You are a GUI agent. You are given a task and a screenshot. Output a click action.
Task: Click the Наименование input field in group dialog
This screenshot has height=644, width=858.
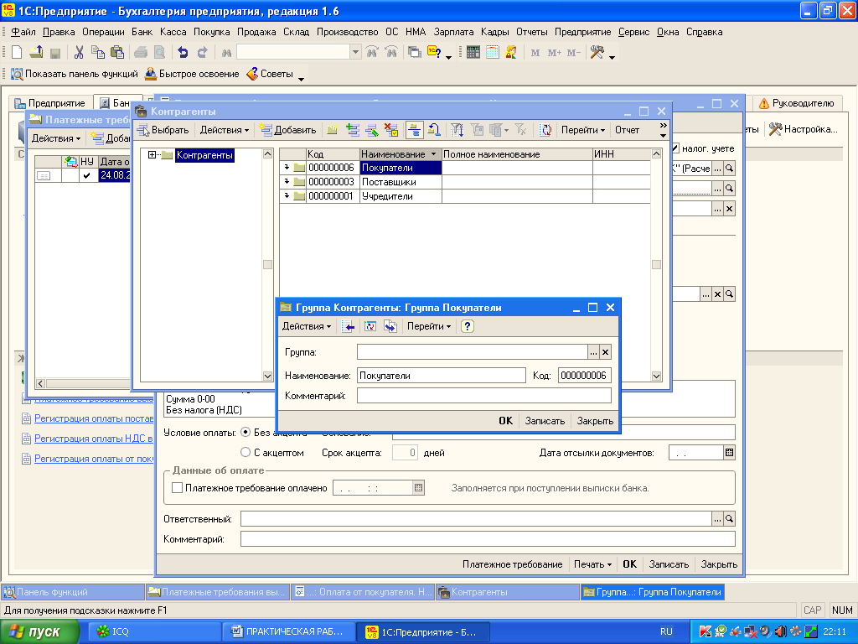pos(441,375)
